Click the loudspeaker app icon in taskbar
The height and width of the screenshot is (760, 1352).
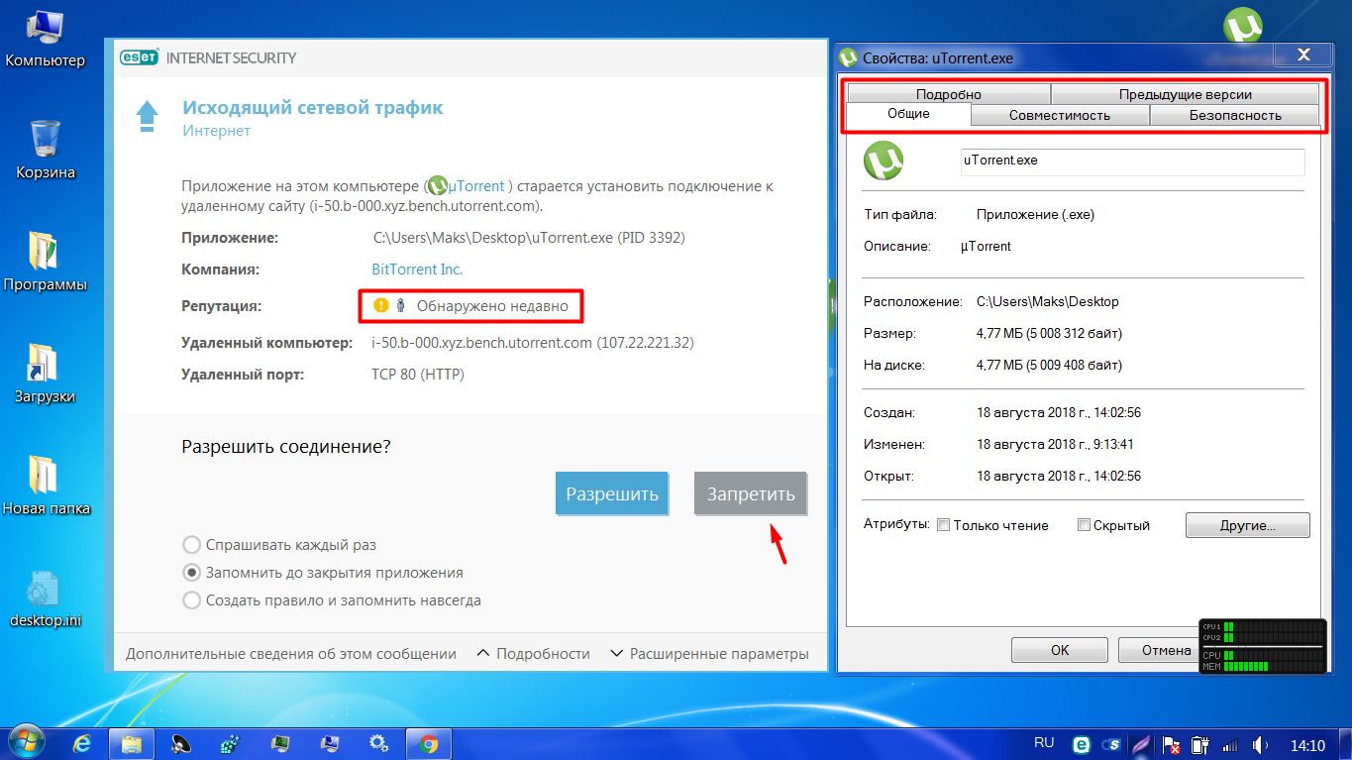pos(181,743)
